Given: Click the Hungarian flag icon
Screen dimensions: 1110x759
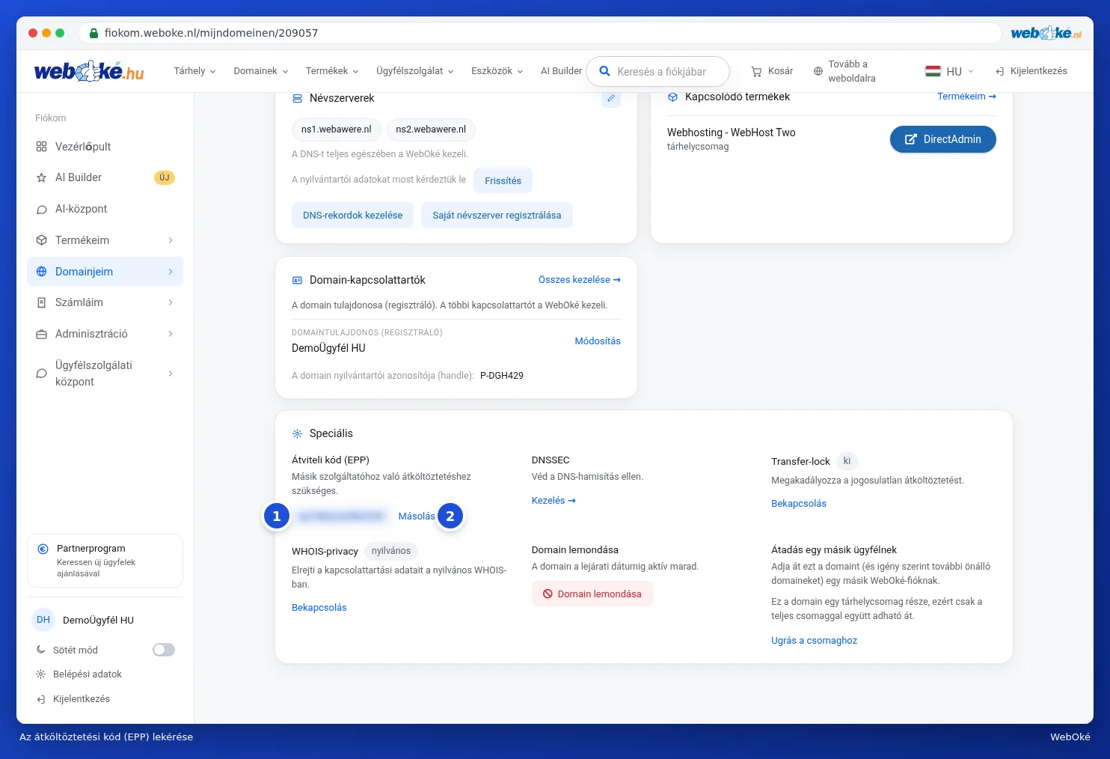Looking at the screenshot, I should (933, 71).
